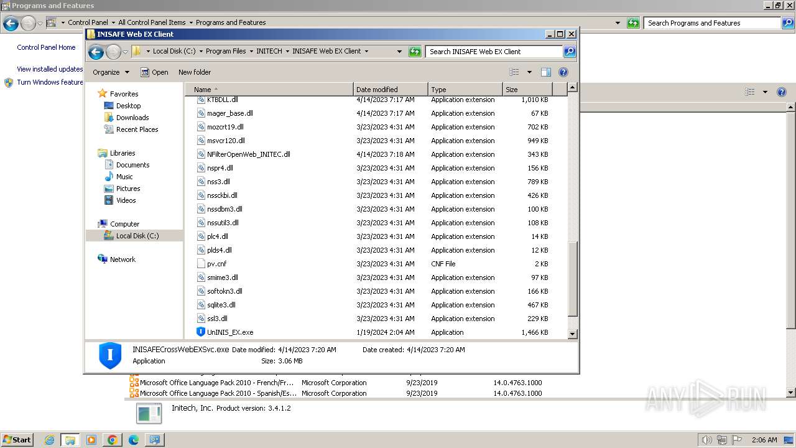Open recent pages dropdown next to Forward
The height and width of the screenshot is (448, 796).
[125, 52]
